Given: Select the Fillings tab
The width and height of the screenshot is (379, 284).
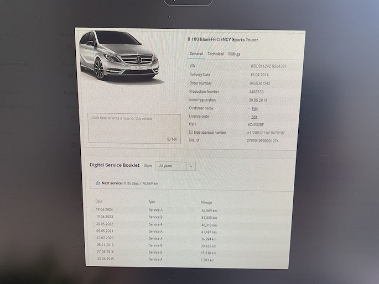Looking at the screenshot, I should [234, 54].
